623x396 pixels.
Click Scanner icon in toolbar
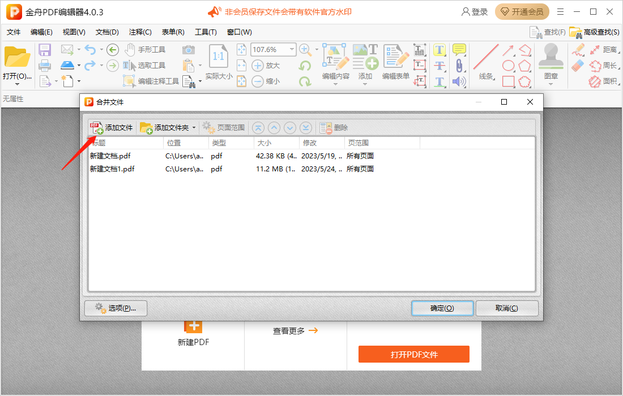coord(67,65)
